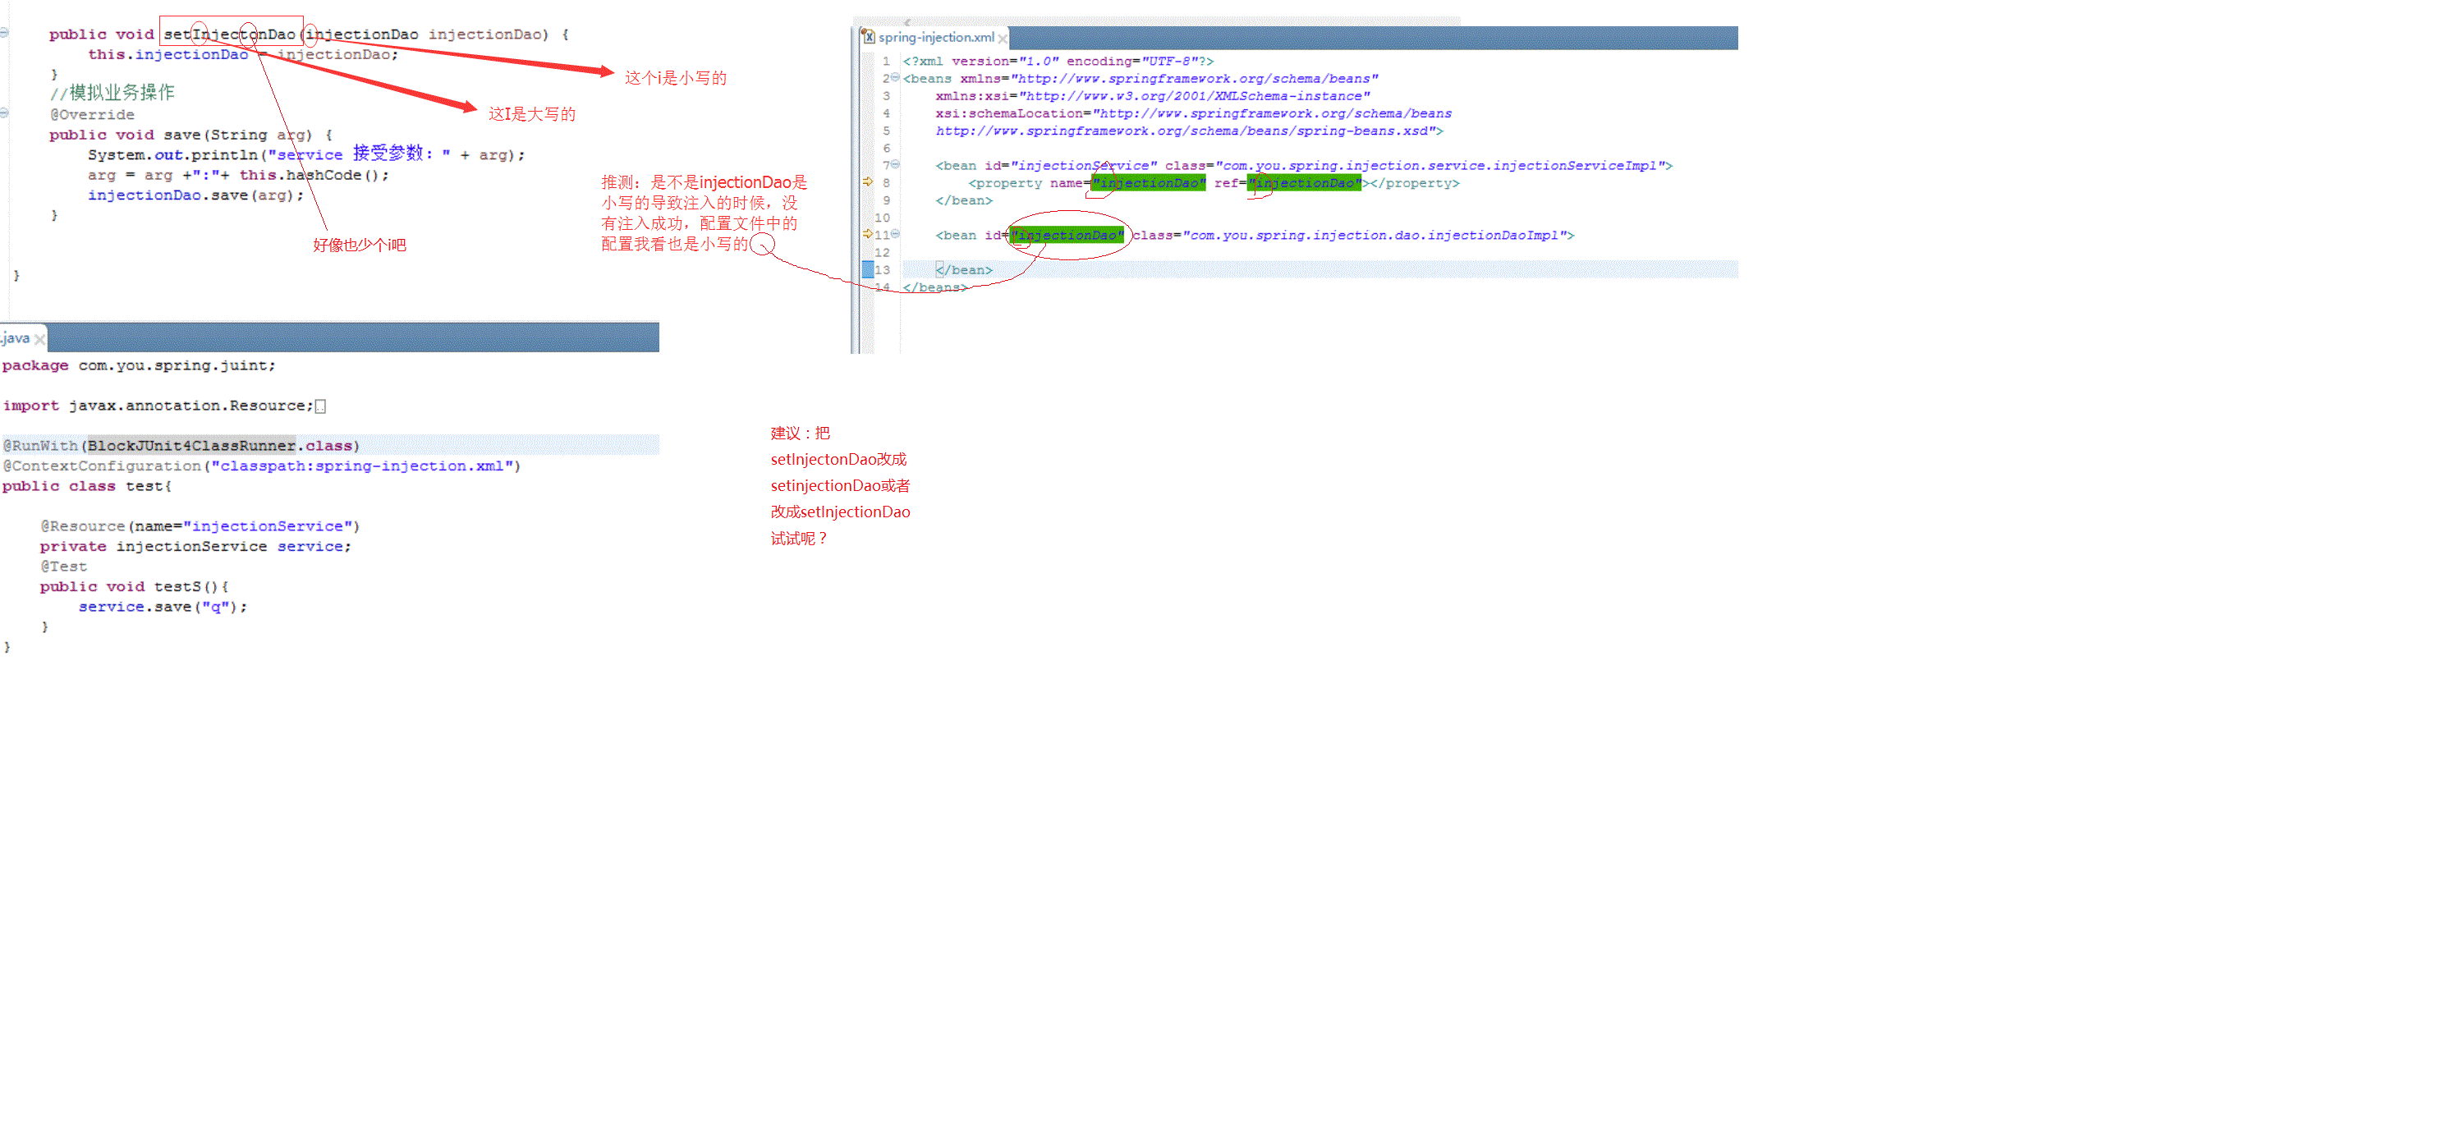Collapse the setInjectonDao method fold marker
2460x1138 pixels.
5,33
